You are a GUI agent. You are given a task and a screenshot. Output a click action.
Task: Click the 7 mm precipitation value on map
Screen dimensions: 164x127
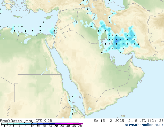116,40
